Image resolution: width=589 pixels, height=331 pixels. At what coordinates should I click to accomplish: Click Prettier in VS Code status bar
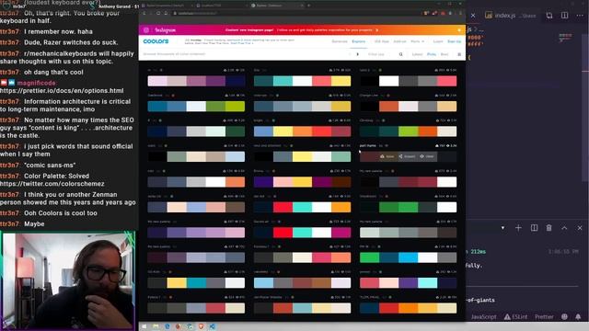pos(544,317)
